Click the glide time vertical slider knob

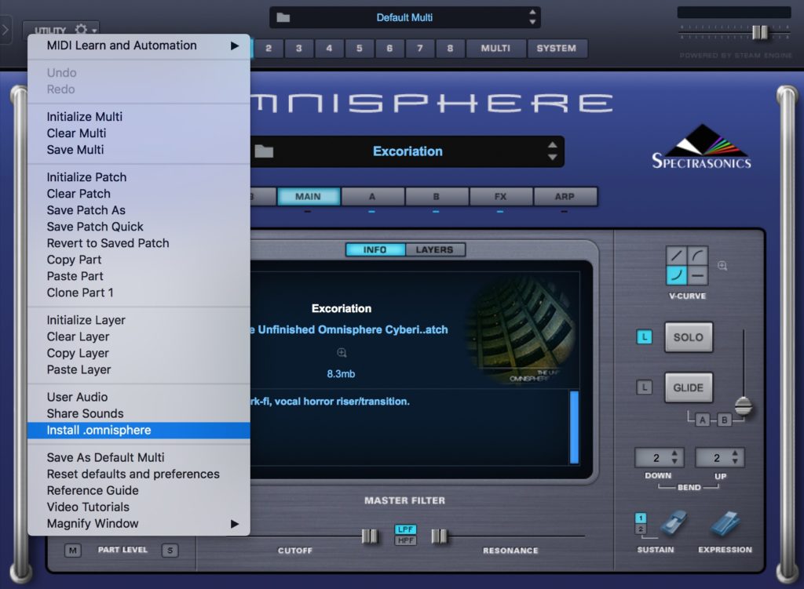(x=743, y=406)
